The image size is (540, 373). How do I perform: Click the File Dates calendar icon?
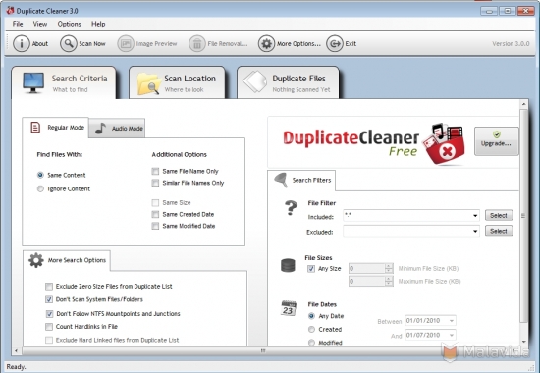pyautogui.click(x=289, y=308)
